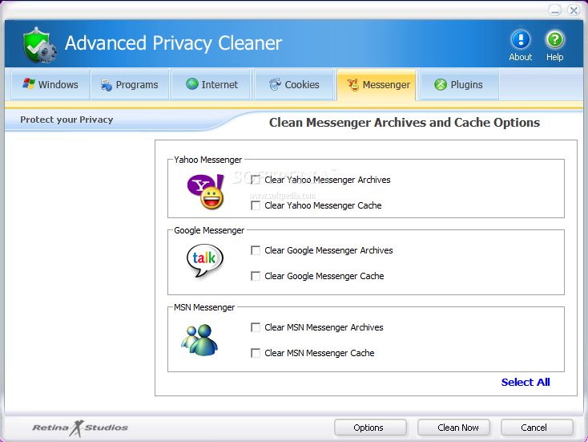588x442 pixels.
Task: Click the Cookies tab icon
Action: (x=275, y=84)
